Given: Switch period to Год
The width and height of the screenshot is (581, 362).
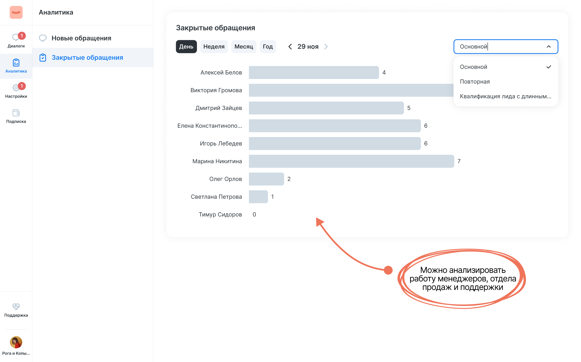Looking at the screenshot, I should 268,46.
